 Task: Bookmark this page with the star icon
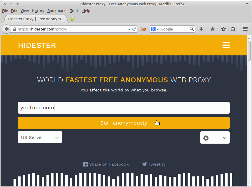point(223,29)
